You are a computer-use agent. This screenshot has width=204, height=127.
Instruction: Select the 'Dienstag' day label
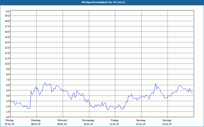click(36, 120)
